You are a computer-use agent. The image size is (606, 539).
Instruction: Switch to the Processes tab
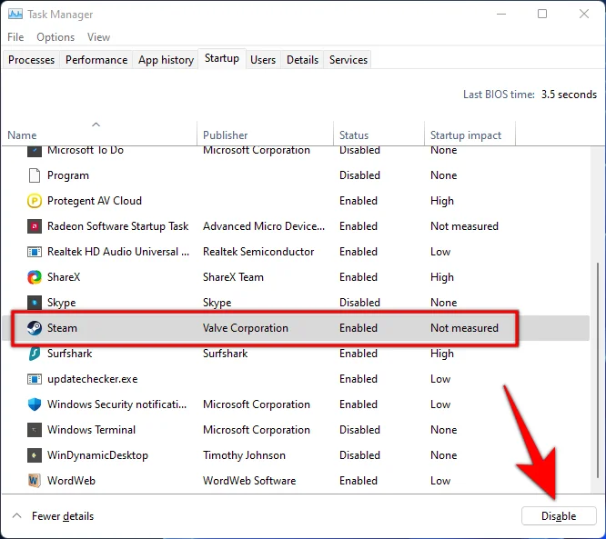coord(31,60)
